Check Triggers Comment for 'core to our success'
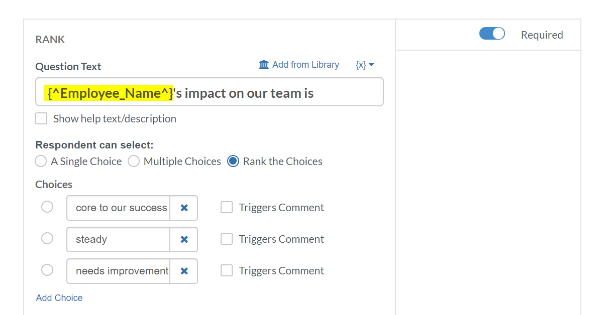This screenshot has width=606, height=315. 227,208
